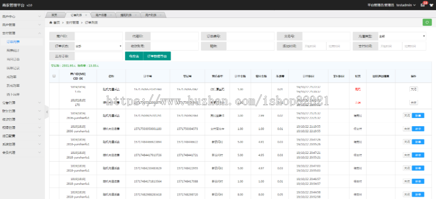Viewport: 436px width, 199px height.
Task: Collapse the sidebar using the arrow handle
Action: tap(47, 112)
